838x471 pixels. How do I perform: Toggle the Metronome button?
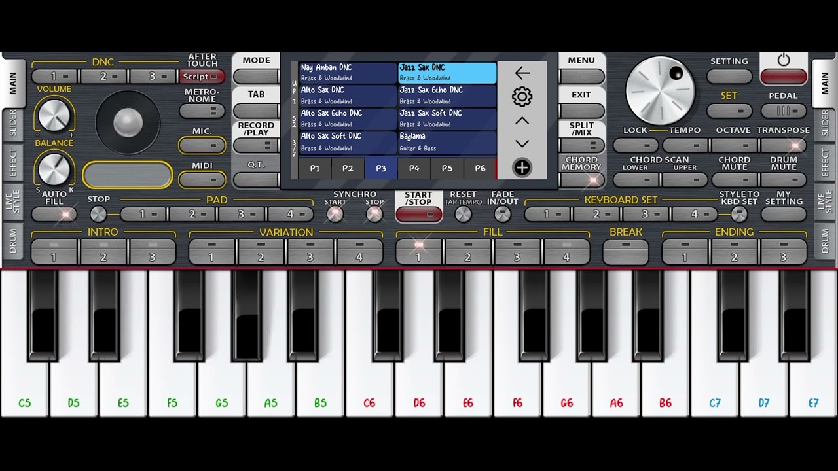coord(202,111)
